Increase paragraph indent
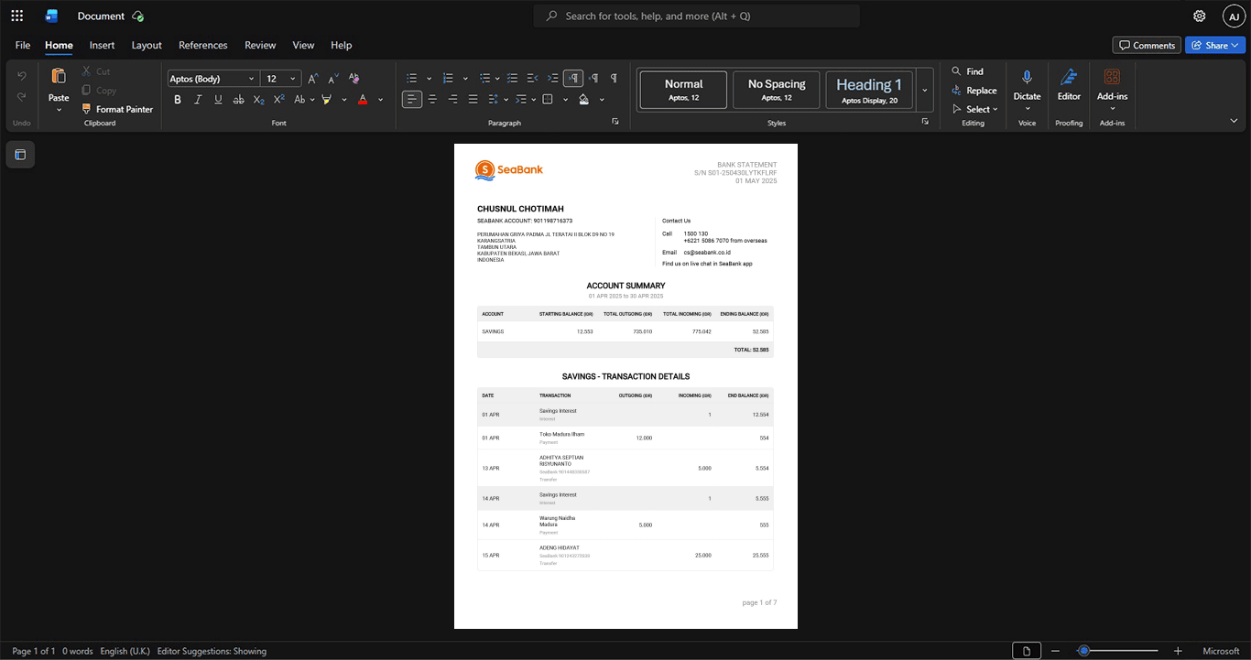The image size is (1251, 660). click(x=553, y=79)
